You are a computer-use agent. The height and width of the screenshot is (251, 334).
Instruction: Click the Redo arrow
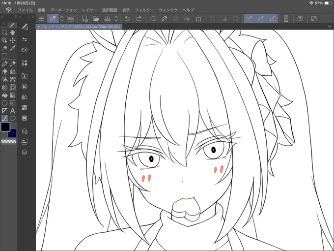coord(139,19)
